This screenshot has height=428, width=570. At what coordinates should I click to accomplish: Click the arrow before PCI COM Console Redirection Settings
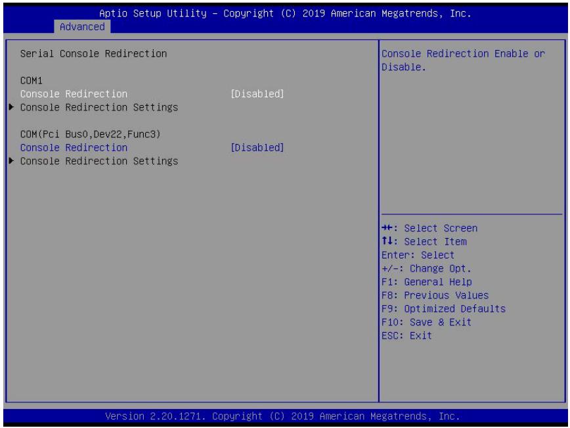click(x=12, y=160)
